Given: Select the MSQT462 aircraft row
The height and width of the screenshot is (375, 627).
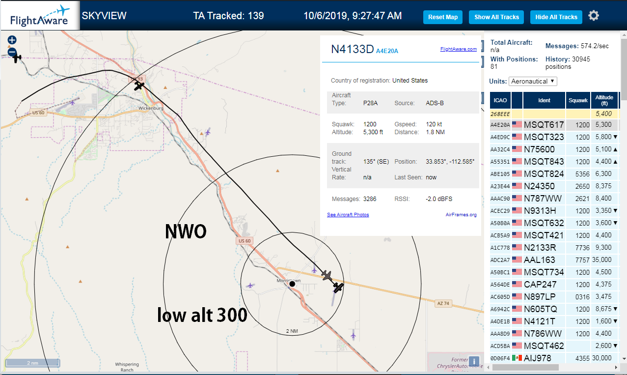Looking at the screenshot, I should click(554, 346).
